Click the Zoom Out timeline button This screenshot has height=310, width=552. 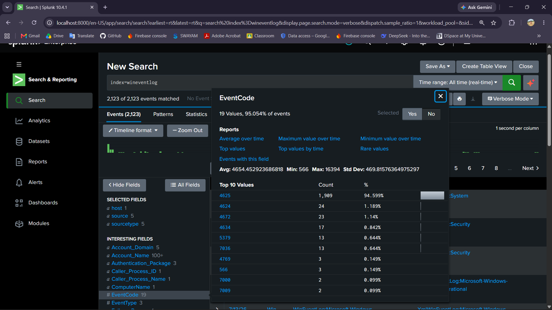187,130
